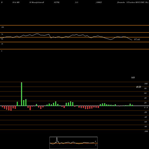Click the RSI value label 37.41
Image resolution: width=149 pixels, height=149 pixels.
point(137,39)
